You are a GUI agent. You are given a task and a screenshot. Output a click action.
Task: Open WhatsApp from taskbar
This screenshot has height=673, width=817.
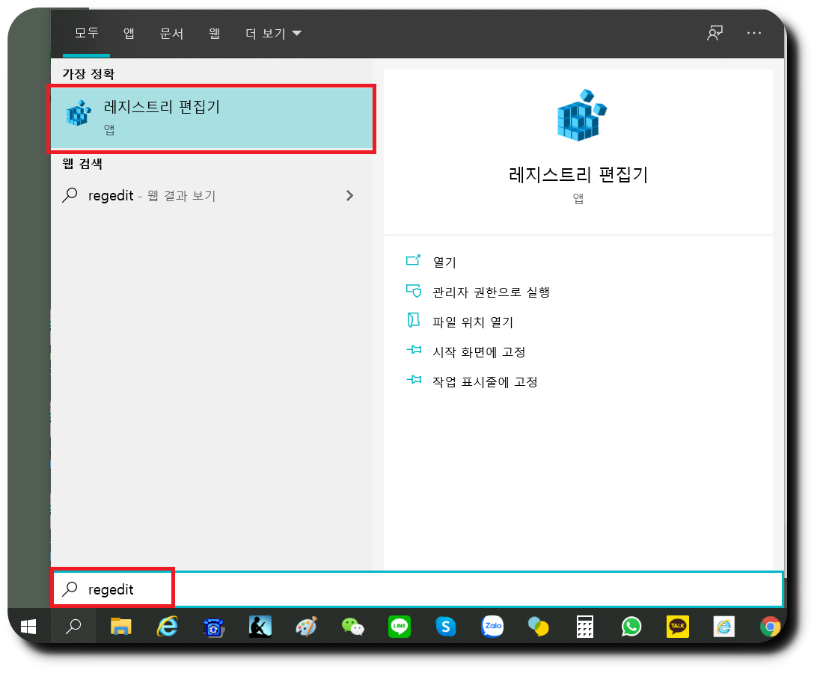point(631,627)
